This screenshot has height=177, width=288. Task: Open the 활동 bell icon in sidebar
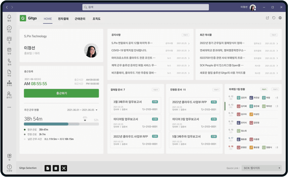pos(9,17)
